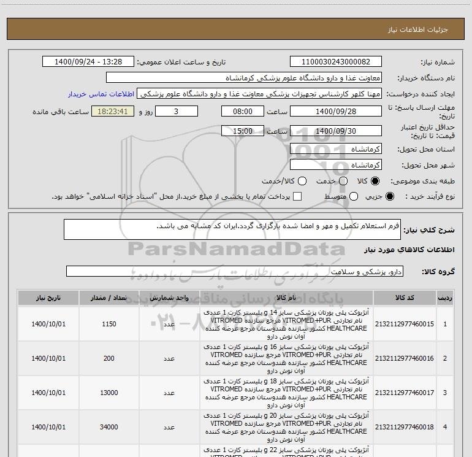
Task: Click the announcement date field 1400/09/24 - 13:28
Action: click(88, 62)
